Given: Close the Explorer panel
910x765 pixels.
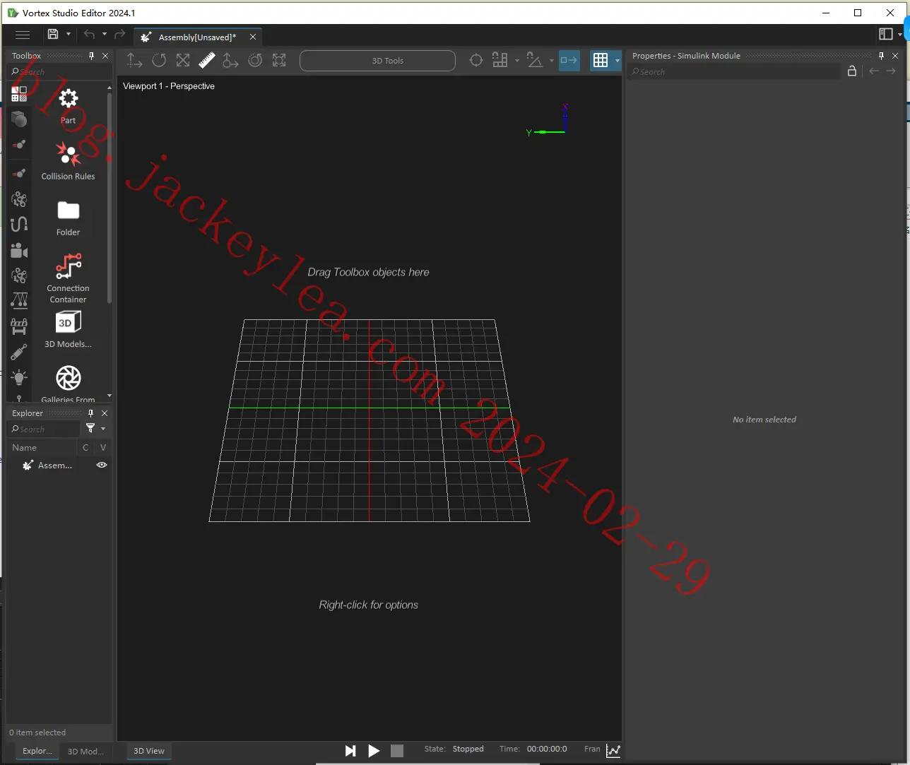Looking at the screenshot, I should click(x=105, y=413).
